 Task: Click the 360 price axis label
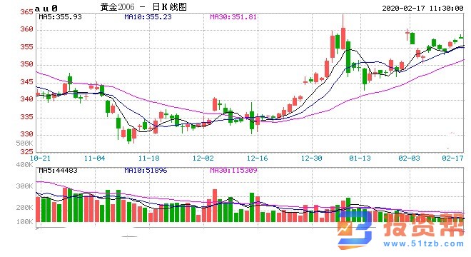[x=26, y=29]
